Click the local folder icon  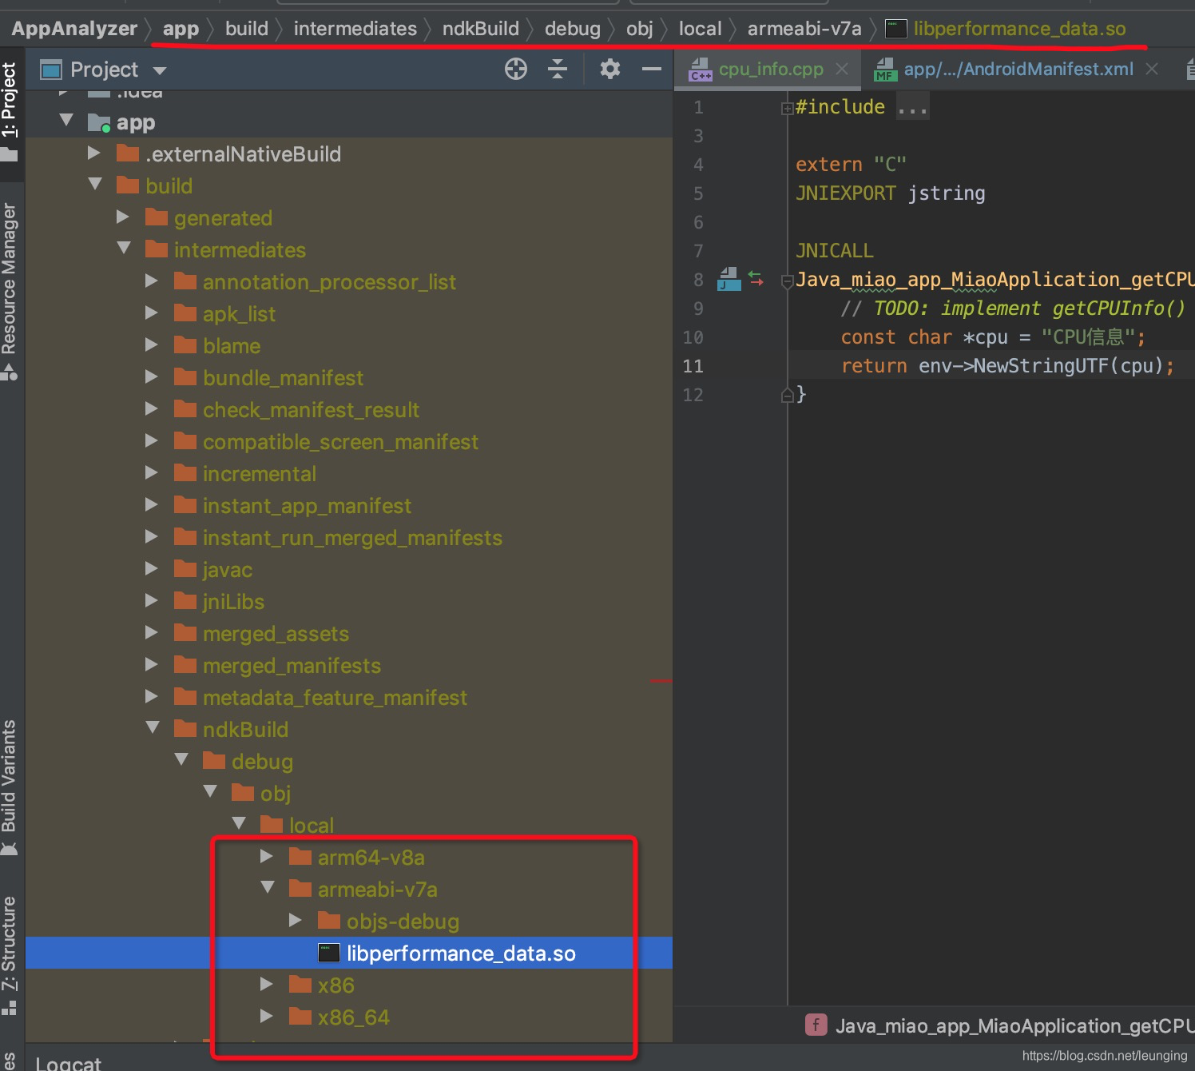tap(272, 824)
